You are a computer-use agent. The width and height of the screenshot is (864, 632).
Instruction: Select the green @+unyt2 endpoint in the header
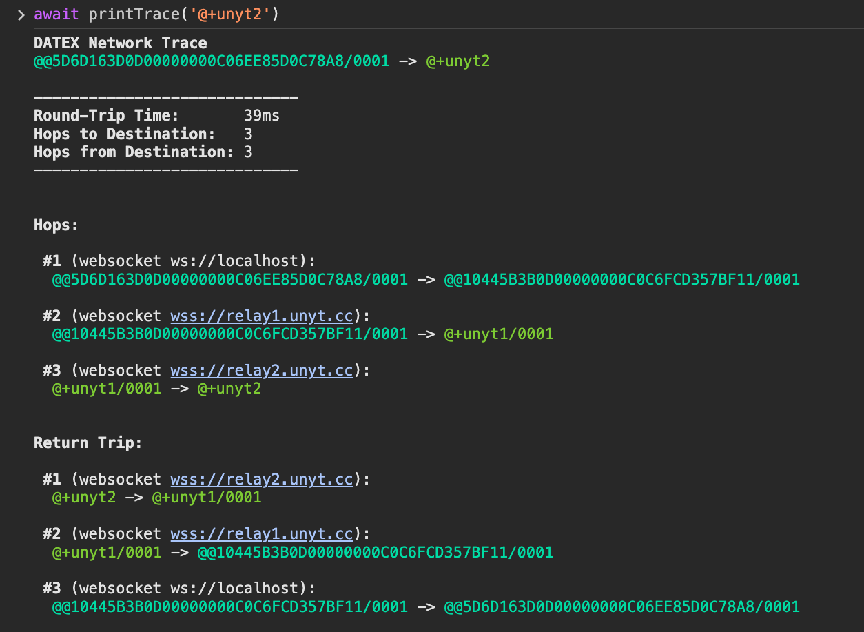[458, 61]
